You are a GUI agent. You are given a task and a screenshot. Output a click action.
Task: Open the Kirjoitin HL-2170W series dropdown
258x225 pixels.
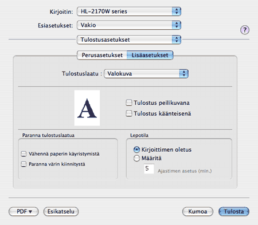coord(129,11)
